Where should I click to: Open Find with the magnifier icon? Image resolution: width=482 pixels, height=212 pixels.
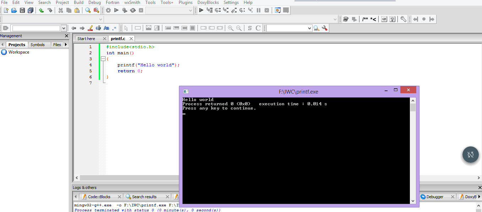pyautogui.click(x=88, y=10)
